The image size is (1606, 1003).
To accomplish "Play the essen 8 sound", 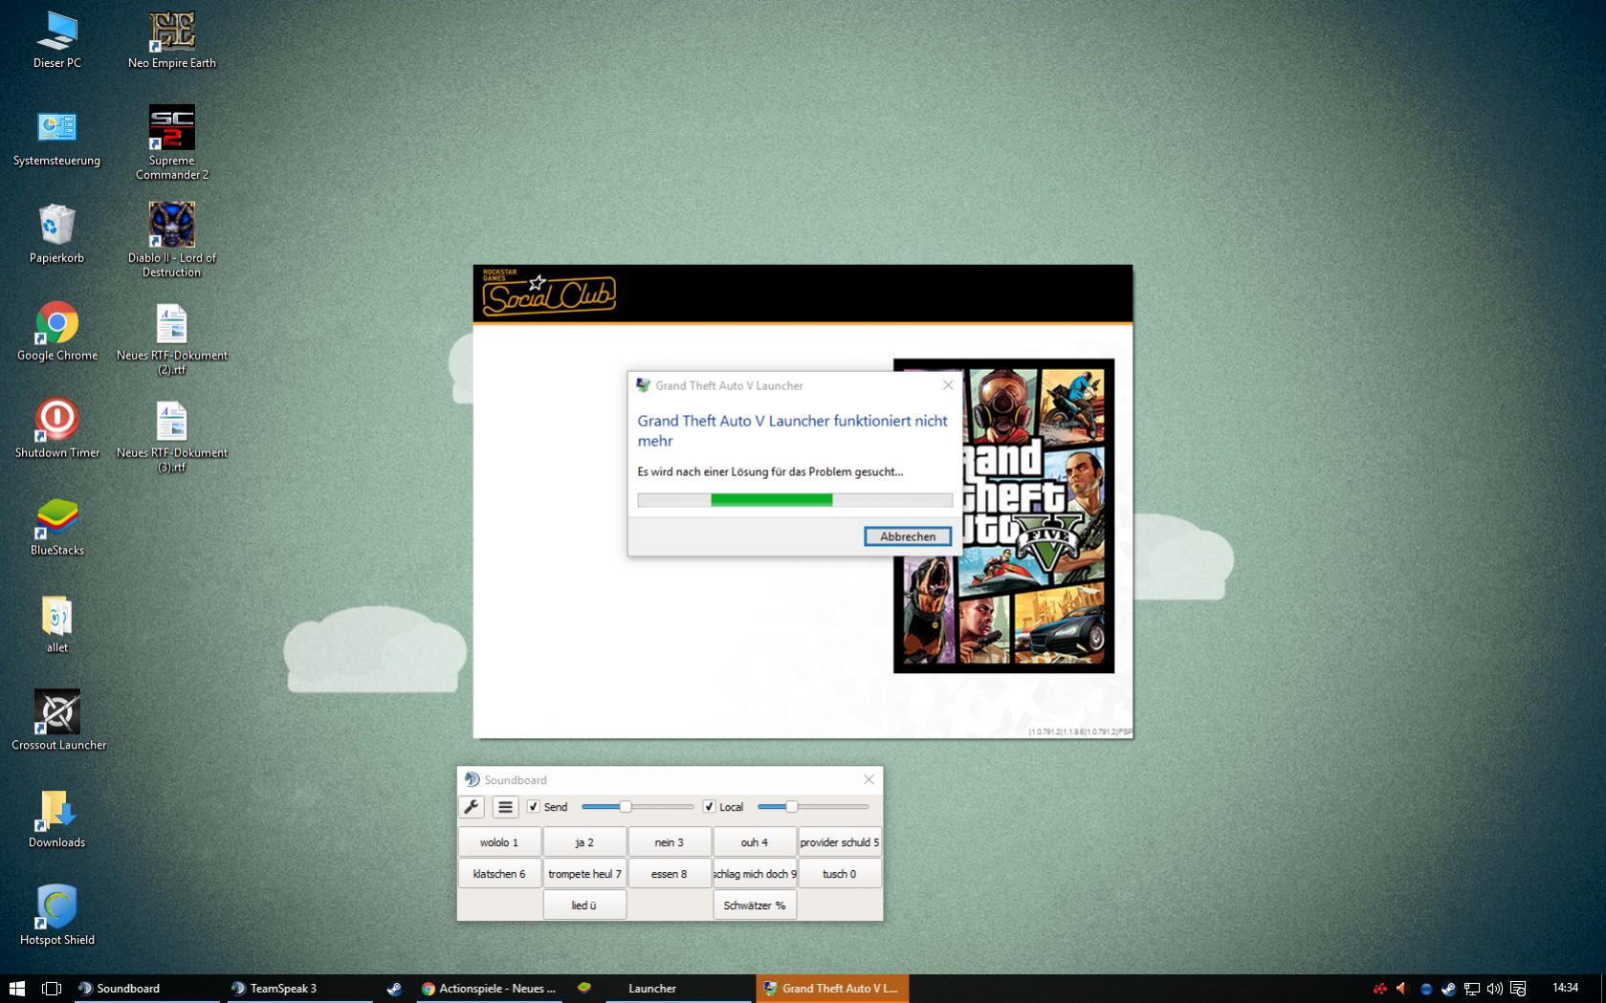I will tap(670, 874).
